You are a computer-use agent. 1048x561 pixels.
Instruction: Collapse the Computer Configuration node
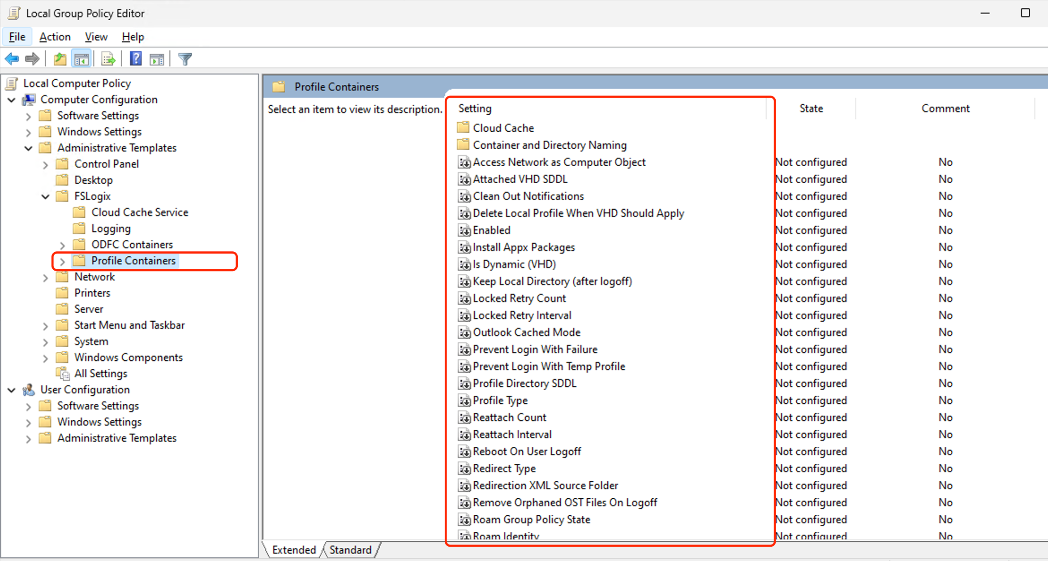coord(12,100)
